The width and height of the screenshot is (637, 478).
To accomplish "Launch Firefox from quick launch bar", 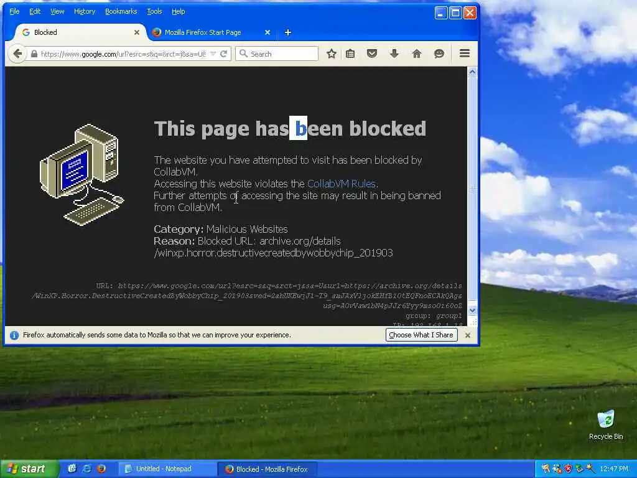I will [101, 469].
